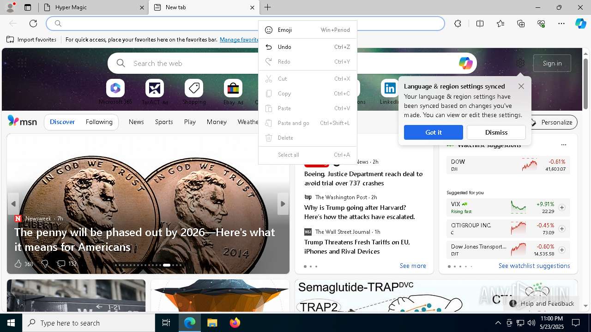Open Trump Threatens Fresh Tariffs article
591x332 pixels.
point(357,247)
